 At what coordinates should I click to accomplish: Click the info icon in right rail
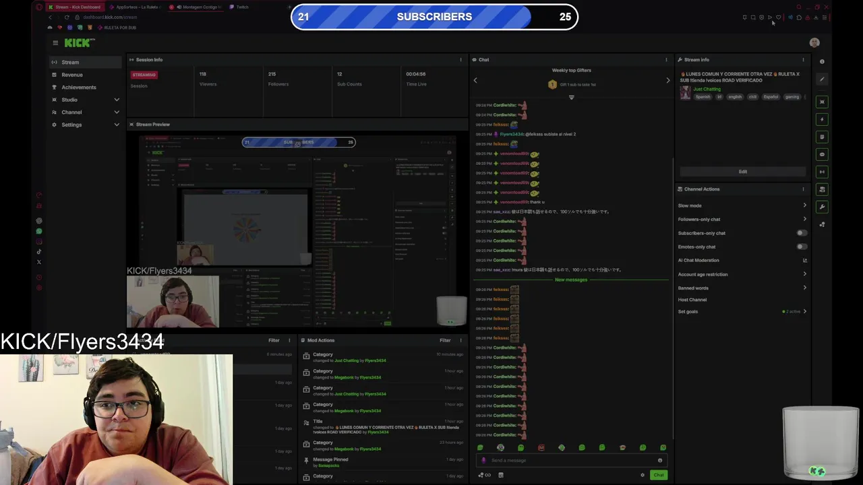(x=822, y=61)
